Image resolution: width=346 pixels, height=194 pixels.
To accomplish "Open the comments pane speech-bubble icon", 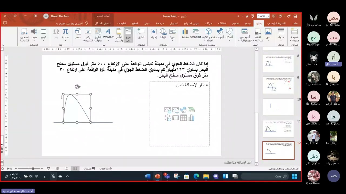I will coord(5,23).
